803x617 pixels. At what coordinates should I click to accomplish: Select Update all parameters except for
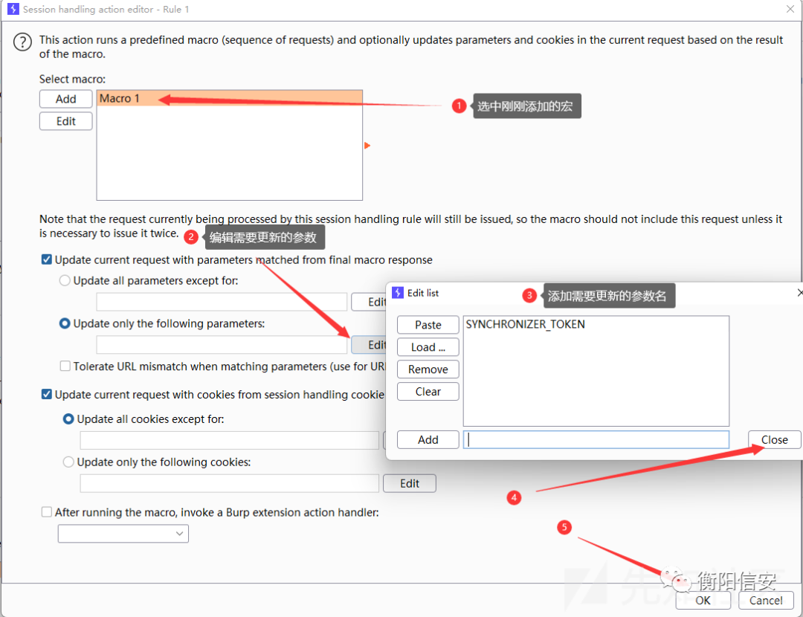65,281
